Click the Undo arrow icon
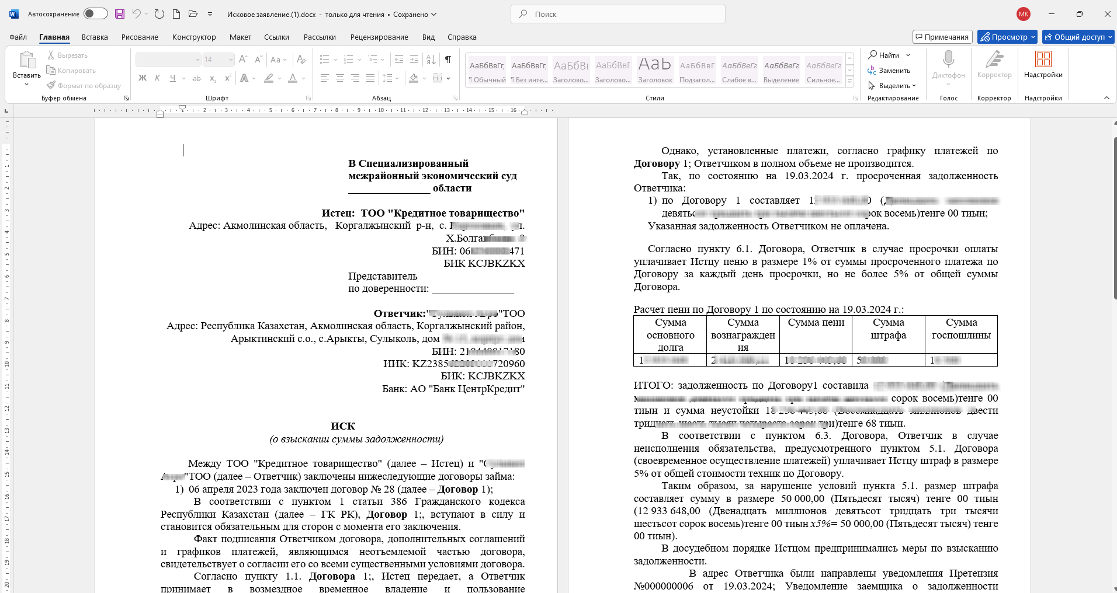Image resolution: width=1117 pixels, height=593 pixels. tap(136, 14)
